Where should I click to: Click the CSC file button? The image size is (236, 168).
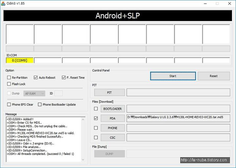click(113, 137)
